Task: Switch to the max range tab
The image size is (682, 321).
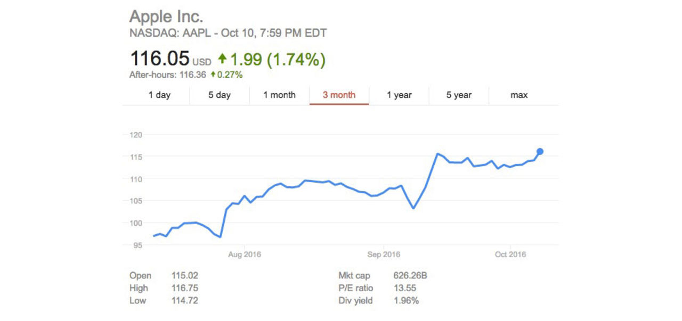Action: (519, 95)
